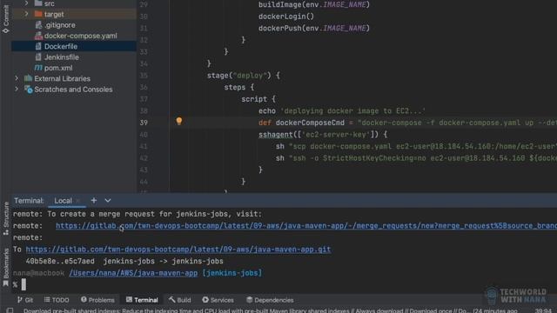The width and height of the screenshot is (557, 313).
Task: Click the scp docker-compose.yaml command line
Action: coord(416,146)
